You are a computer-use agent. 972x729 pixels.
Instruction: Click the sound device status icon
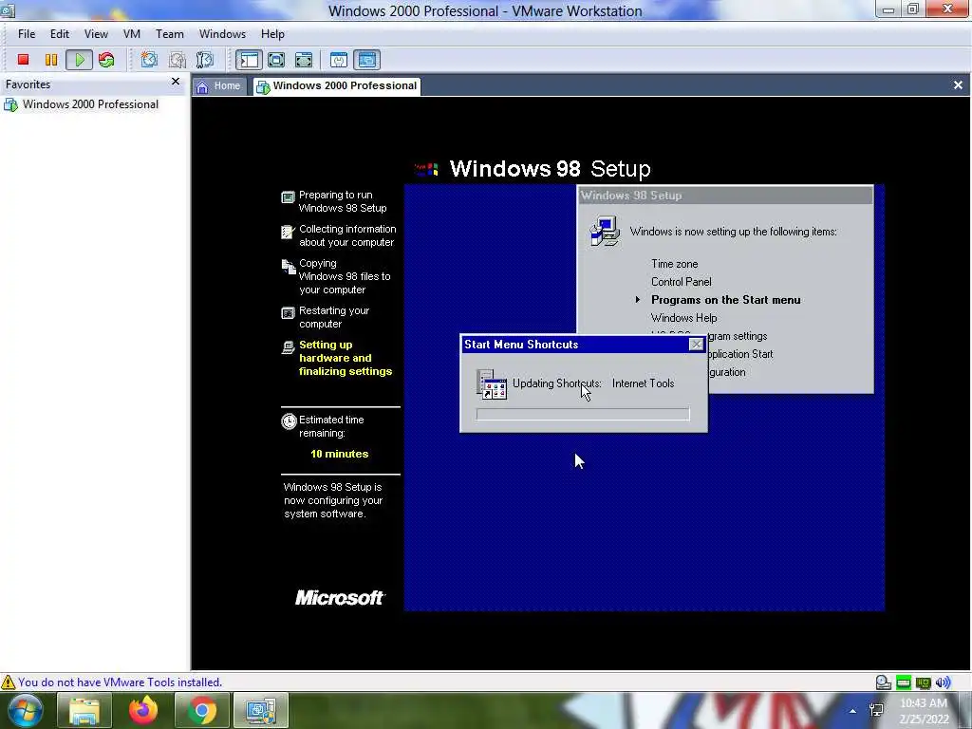(943, 683)
